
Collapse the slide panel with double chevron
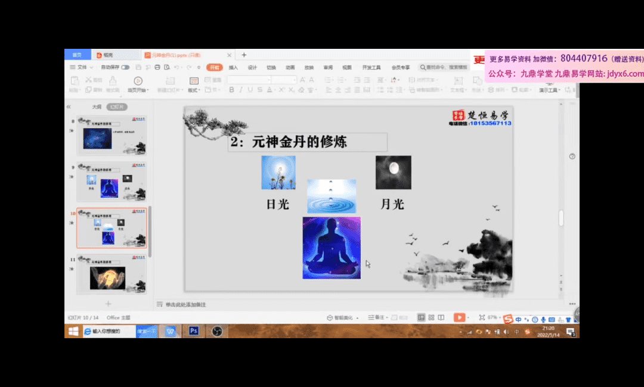(x=69, y=107)
